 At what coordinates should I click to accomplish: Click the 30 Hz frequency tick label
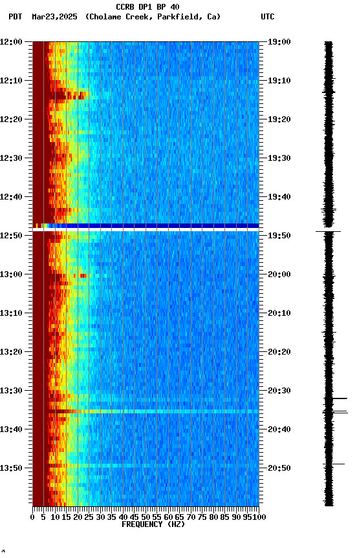100,517
